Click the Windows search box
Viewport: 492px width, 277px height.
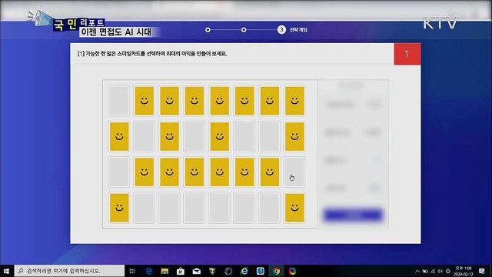(x=69, y=271)
